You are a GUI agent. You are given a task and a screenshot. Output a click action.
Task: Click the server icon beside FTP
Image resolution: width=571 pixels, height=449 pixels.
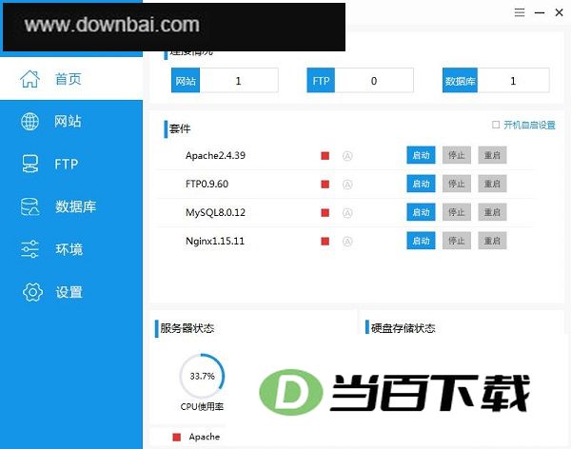(x=30, y=164)
